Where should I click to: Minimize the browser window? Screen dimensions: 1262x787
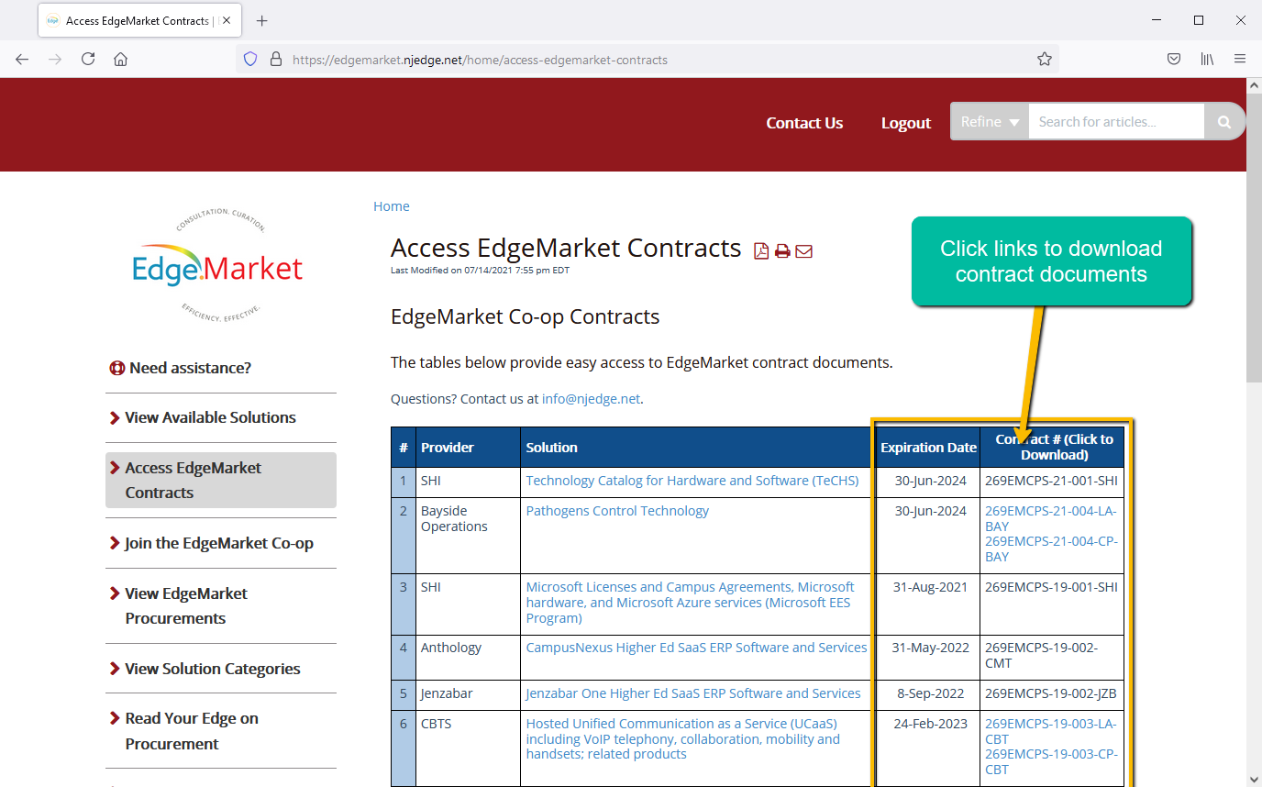pyautogui.click(x=1156, y=20)
